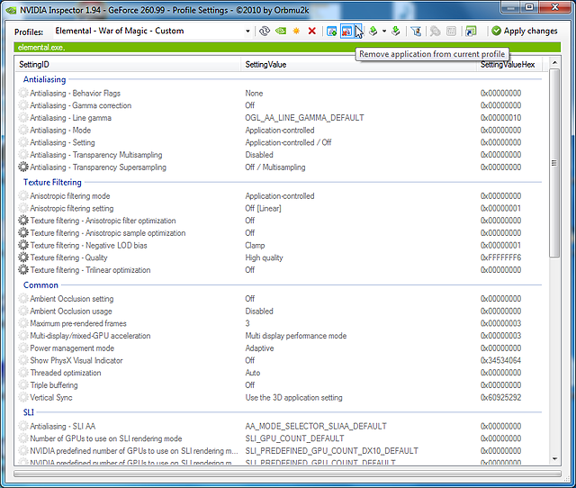
Task: Click the greyed grid toolbar icon
Action: point(451,32)
